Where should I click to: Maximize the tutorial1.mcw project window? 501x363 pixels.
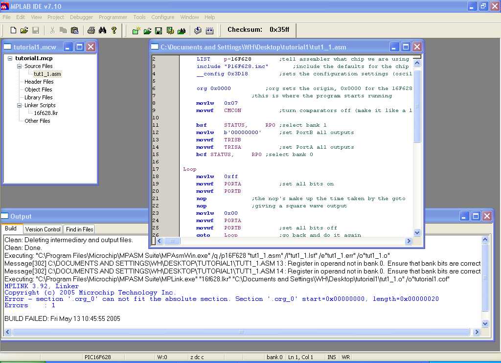click(79, 47)
